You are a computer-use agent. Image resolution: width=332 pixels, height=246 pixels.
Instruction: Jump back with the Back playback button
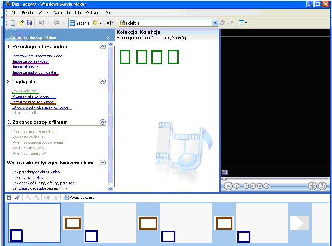[x=246, y=186]
